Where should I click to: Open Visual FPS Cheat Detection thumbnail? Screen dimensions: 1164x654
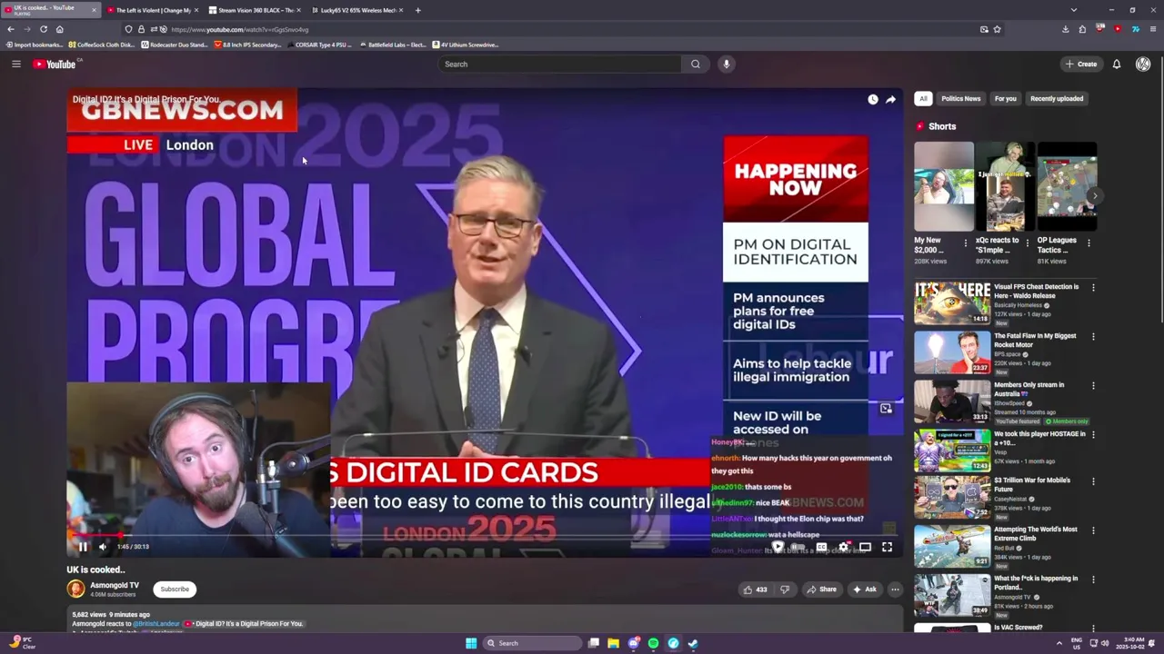[x=952, y=303]
